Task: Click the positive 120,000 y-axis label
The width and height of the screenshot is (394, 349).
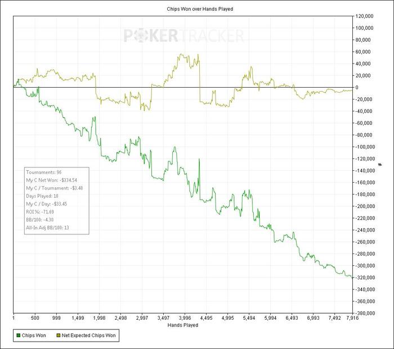Action: [x=364, y=16]
